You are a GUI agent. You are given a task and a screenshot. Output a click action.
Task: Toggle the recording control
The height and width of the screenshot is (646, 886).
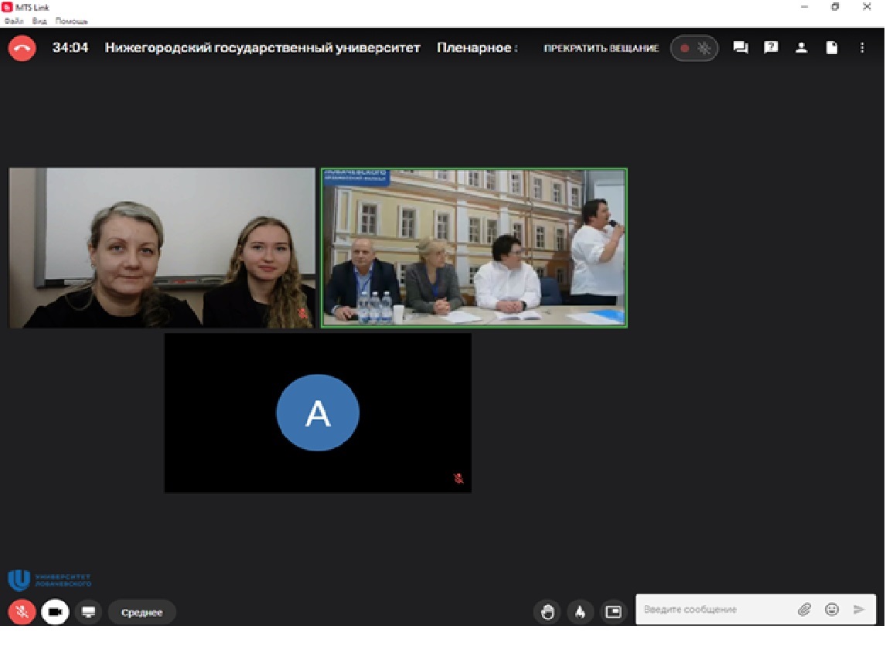(x=693, y=47)
